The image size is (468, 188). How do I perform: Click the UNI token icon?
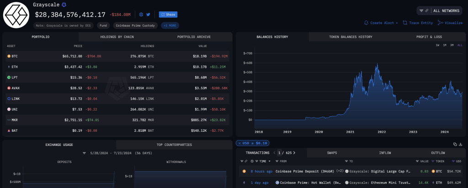pyautogui.click(x=9, y=109)
